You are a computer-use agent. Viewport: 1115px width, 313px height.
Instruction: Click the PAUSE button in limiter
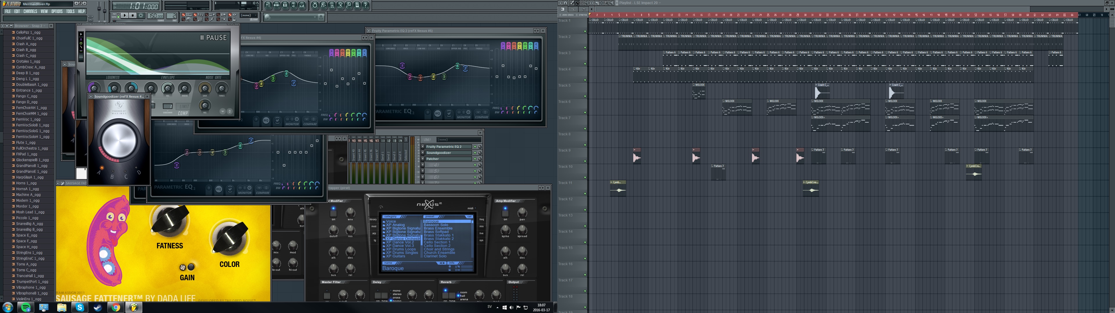point(214,38)
